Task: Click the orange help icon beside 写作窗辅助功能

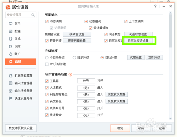Action: point(70,75)
